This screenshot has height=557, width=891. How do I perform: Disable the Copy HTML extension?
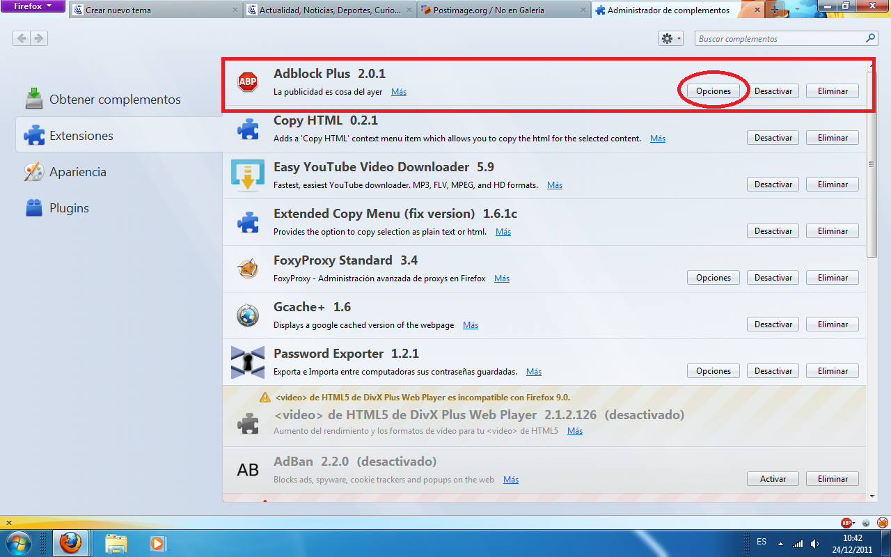(773, 138)
